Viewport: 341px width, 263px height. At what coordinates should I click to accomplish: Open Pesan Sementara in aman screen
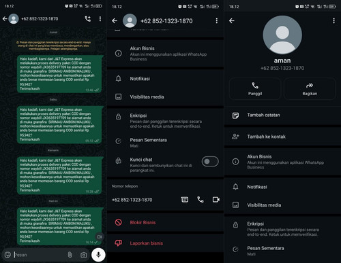[282, 251]
